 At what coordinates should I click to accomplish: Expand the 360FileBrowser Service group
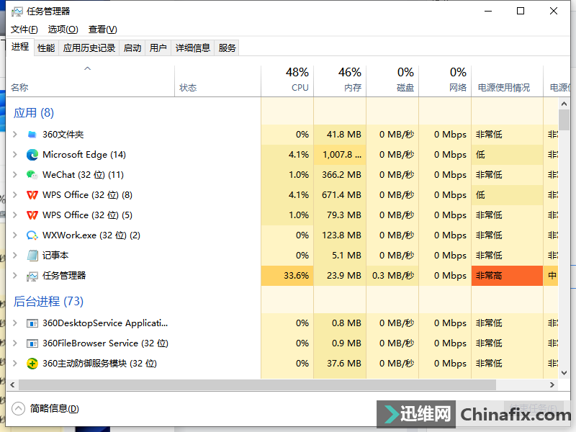pos(15,343)
